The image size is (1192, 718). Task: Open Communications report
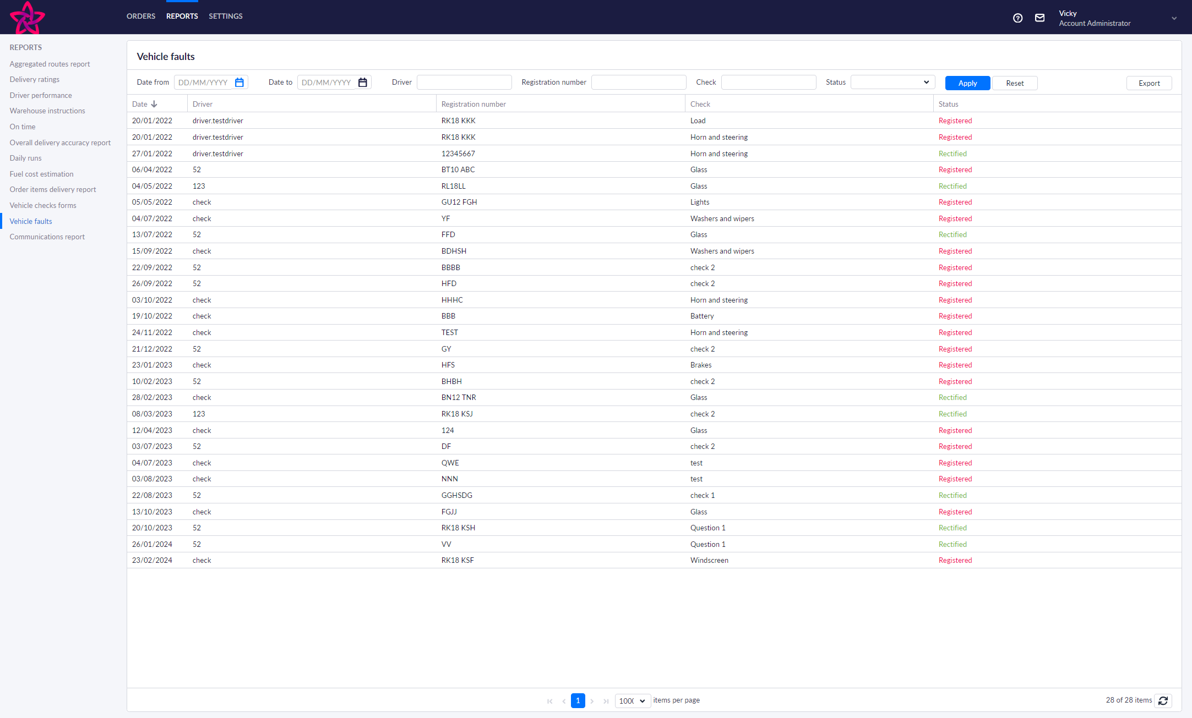pyautogui.click(x=47, y=237)
